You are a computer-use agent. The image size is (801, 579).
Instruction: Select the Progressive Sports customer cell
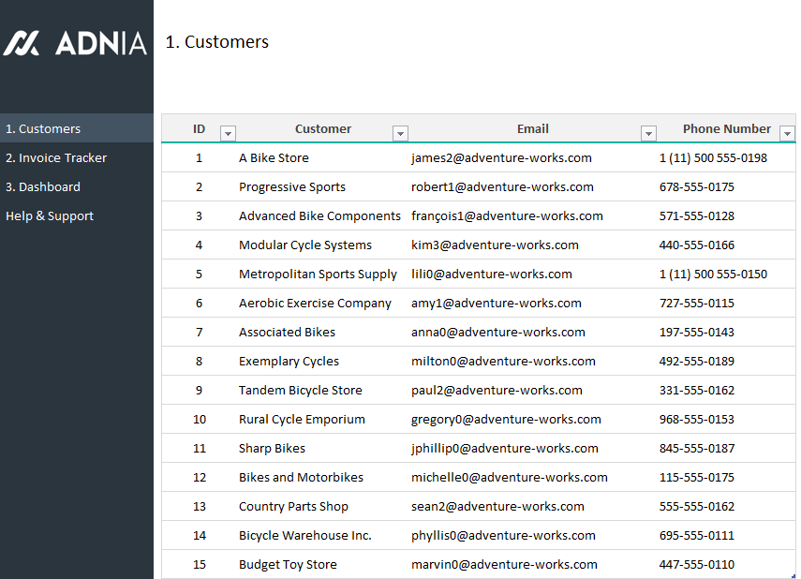292,186
